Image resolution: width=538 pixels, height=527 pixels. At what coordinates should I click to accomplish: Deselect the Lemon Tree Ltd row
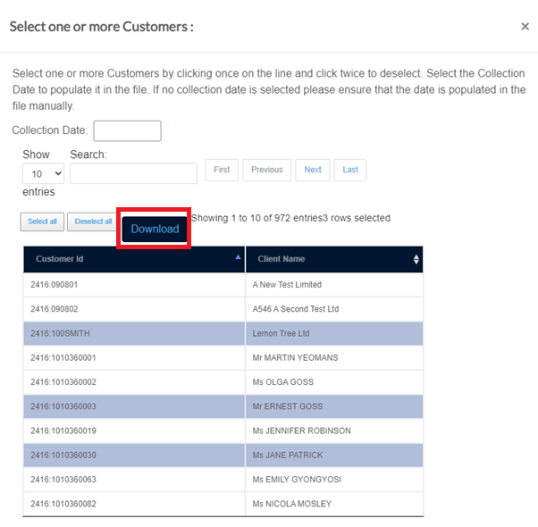(223, 333)
